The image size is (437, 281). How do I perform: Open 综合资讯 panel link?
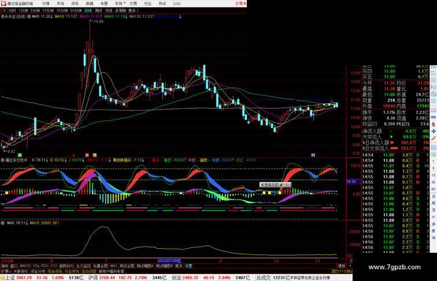tap(55, 271)
